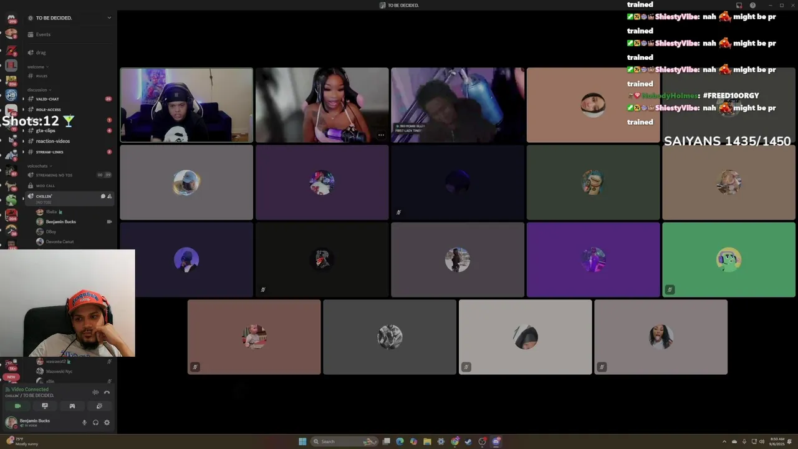Open the inbox icon in title bar
The image size is (798, 449).
point(739,5)
